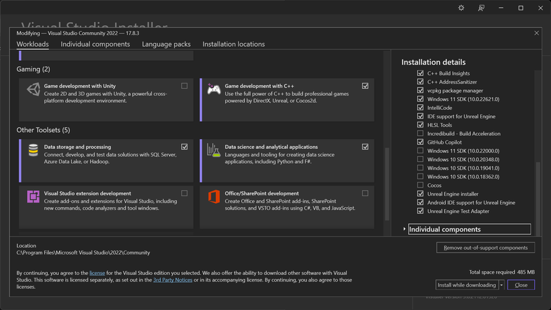Image resolution: width=551 pixels, height=310 pixels.
Task: Click the Close button
Action: [x=521, y=285]
